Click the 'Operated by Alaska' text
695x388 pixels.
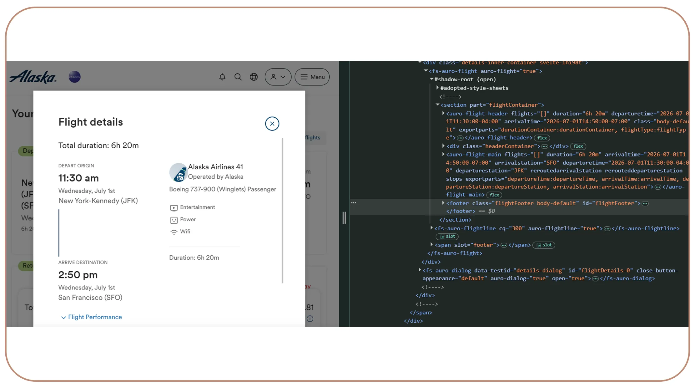[x=215, y=176]
